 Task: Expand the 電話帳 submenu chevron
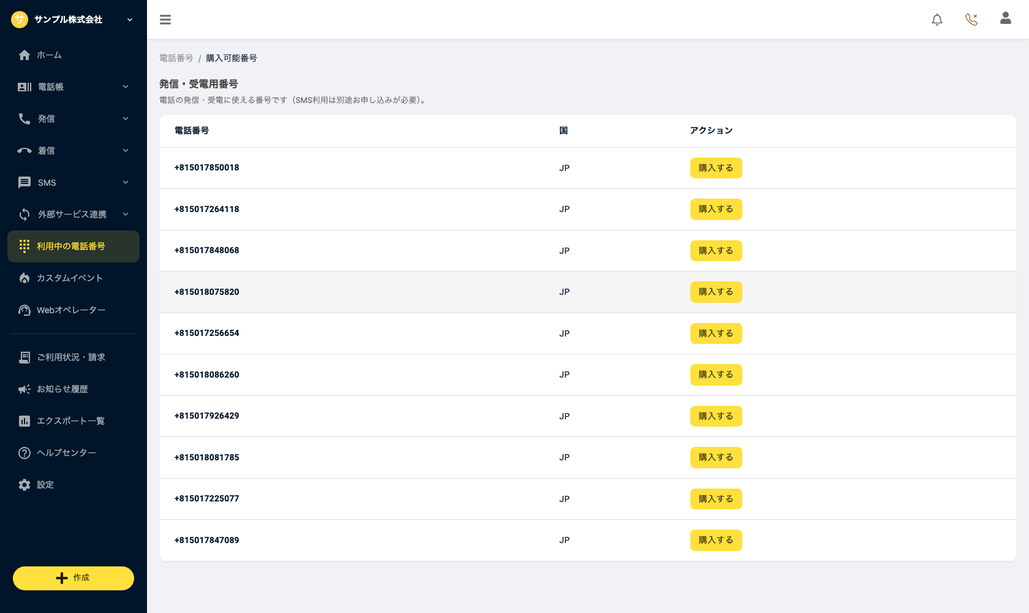126,87
